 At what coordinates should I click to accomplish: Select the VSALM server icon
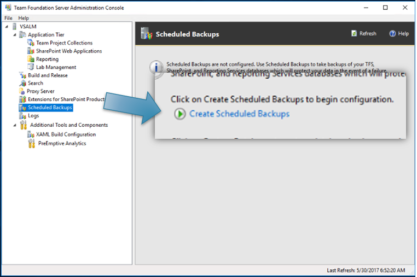pyautogui.click(x=14, y=27)
